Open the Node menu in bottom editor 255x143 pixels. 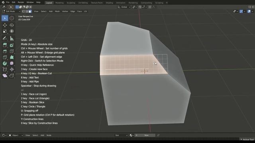click(x=49, y=135)
